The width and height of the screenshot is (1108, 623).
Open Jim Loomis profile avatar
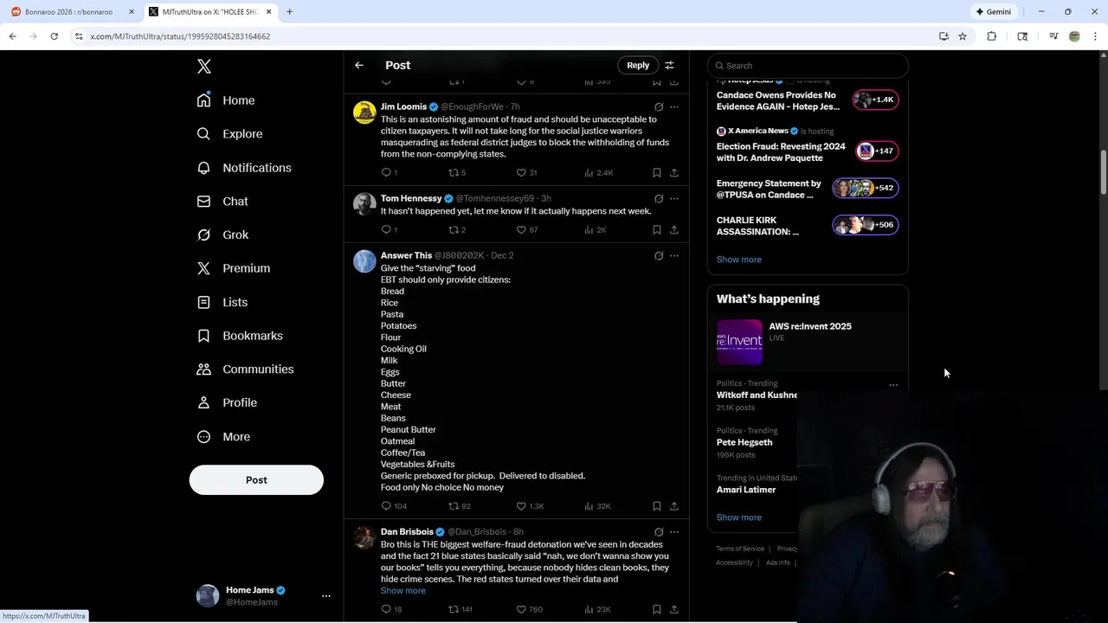pos(364,112)
